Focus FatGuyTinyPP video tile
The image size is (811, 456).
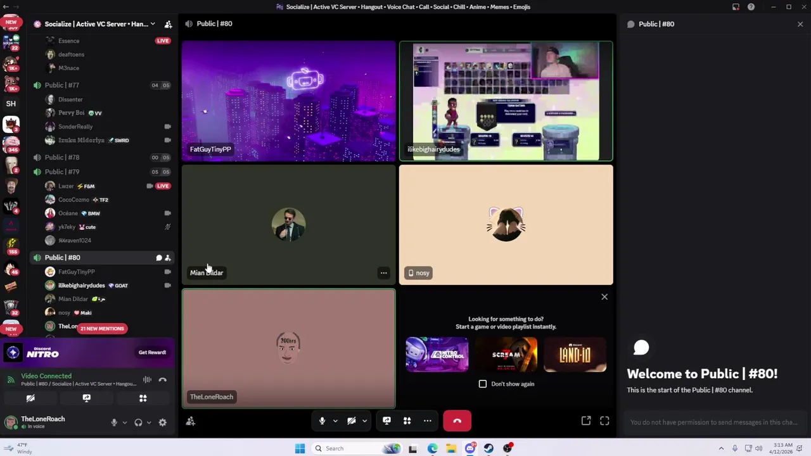click(x=289, y=101)
